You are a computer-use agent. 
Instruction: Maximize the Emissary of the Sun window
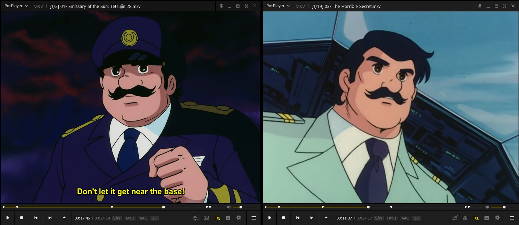pos(238,6)
